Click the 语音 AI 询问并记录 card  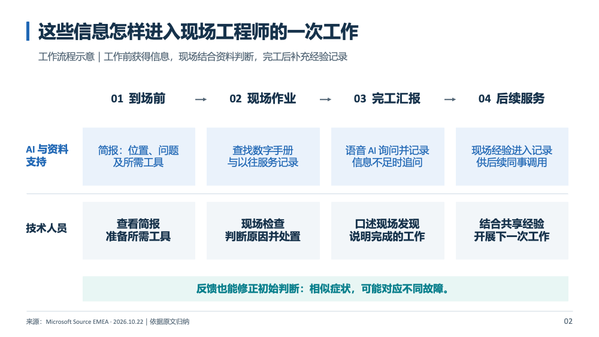click(388, 156)
